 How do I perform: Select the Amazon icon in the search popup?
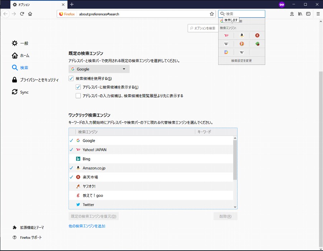242,35
